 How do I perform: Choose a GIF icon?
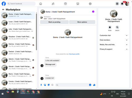coord(52,85)
